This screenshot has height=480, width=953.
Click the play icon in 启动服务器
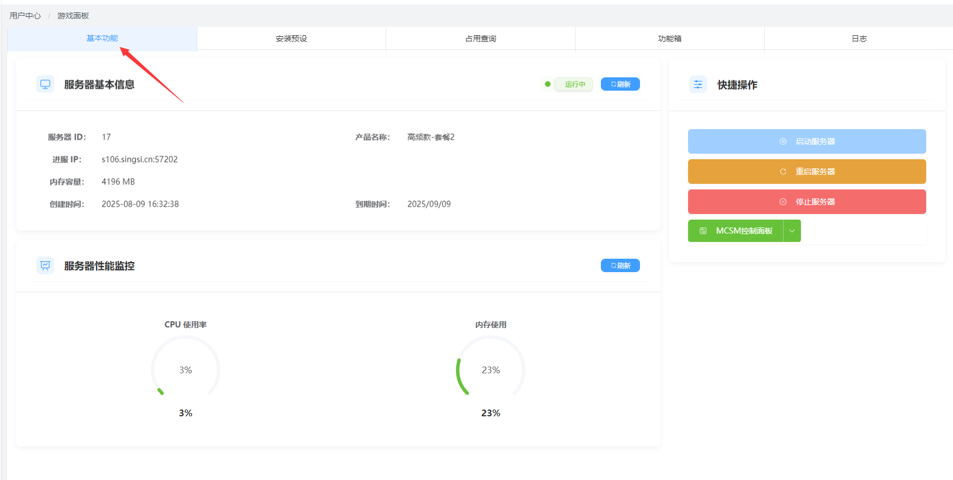[x=783, y=141]
